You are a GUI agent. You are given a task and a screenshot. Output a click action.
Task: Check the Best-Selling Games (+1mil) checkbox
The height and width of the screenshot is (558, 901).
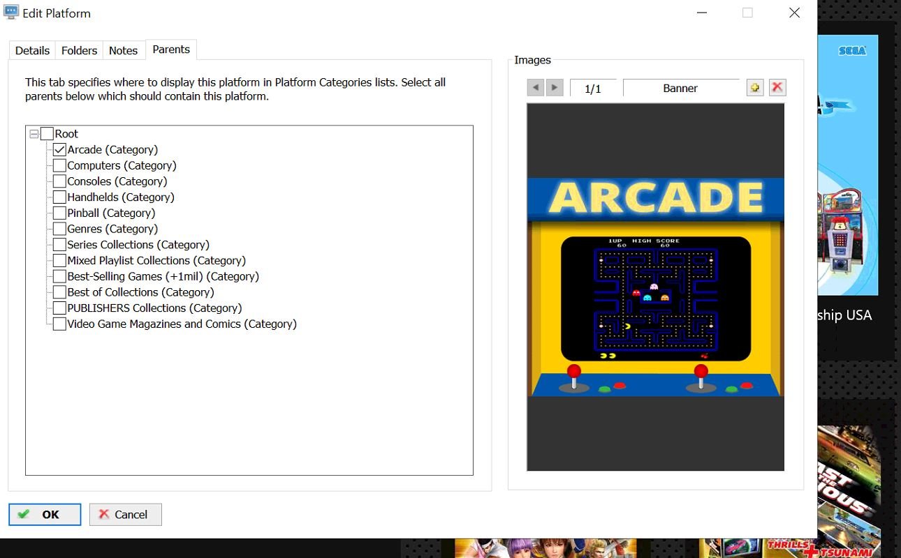[59, 276]
